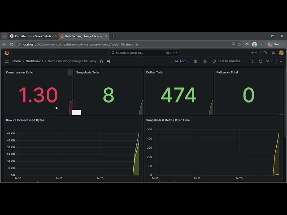Click the 48 KiB axis label
Image resolution: width=287 pixels, height=215 pixels.
11,133
